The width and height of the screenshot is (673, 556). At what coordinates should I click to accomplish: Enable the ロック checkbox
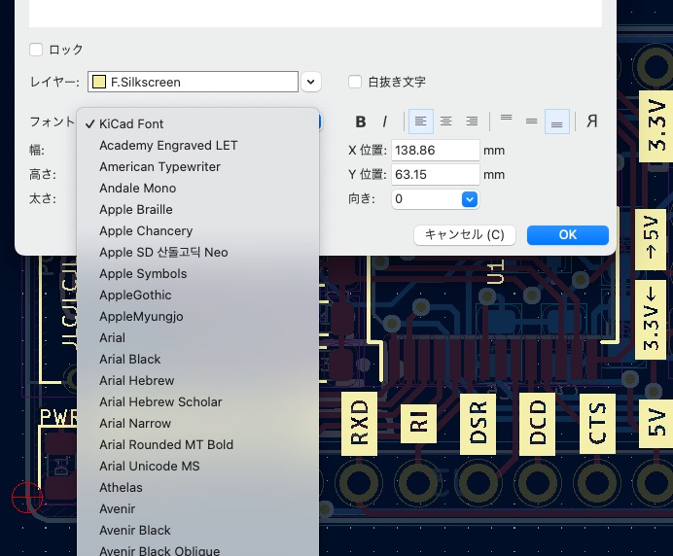(x=36, y=50)
